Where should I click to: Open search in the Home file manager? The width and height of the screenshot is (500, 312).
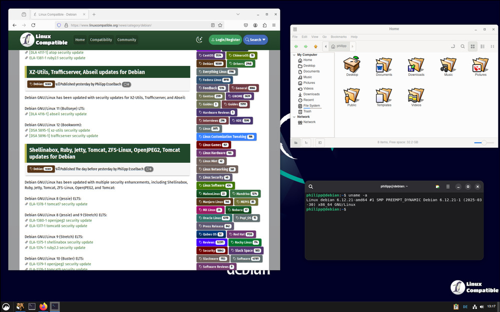pyautogui.click(x=463, y=46)
